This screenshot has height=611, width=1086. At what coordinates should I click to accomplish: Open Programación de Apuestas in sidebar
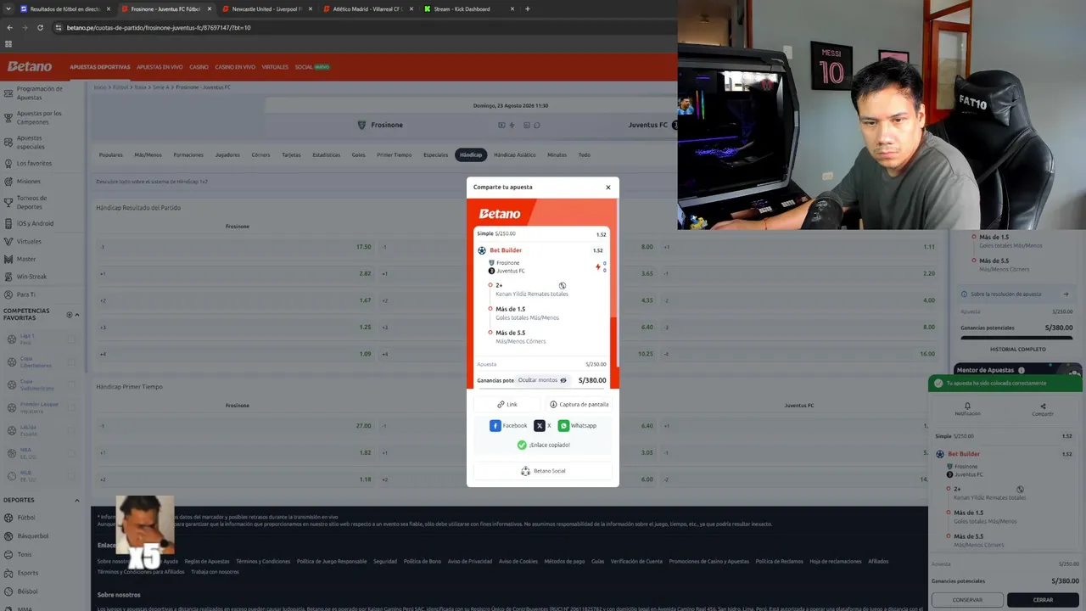click(x=38, y=92)
